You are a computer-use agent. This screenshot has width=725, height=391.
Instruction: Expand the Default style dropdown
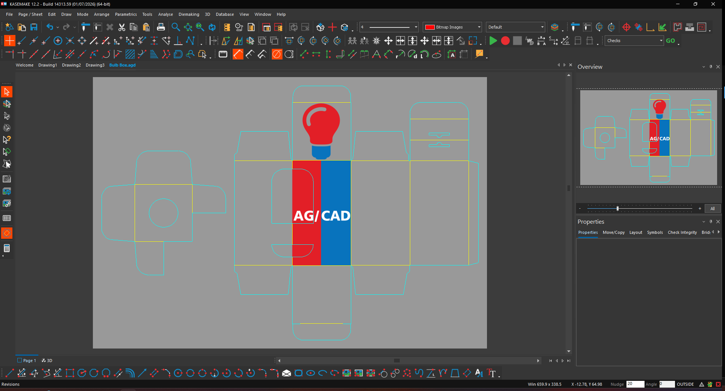tap(515, 27)
